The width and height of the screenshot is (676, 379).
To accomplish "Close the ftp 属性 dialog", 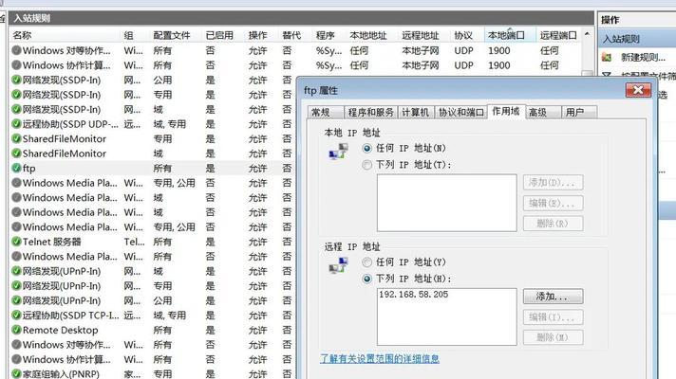I will pyautogui.click(x=638, y=90).
